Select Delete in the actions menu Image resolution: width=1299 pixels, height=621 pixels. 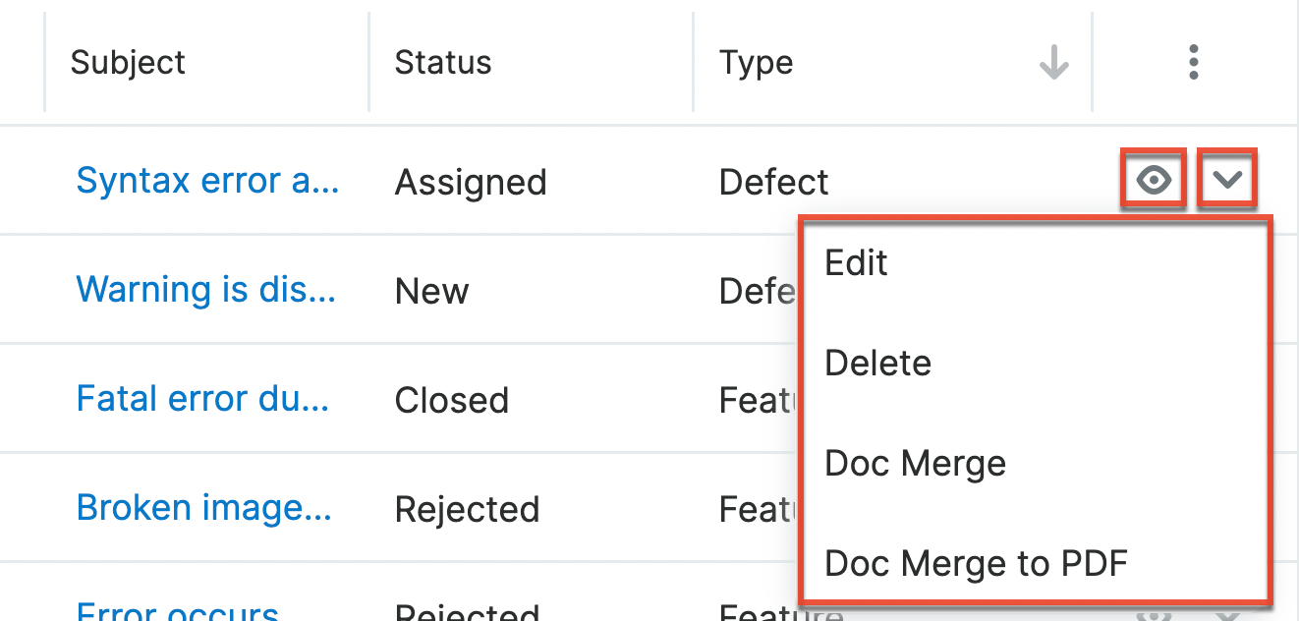click(x=877, y=364)
